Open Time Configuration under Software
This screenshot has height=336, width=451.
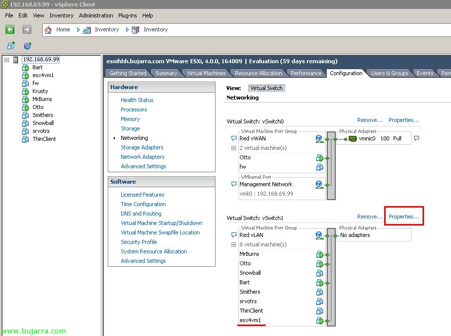point(144,204)
